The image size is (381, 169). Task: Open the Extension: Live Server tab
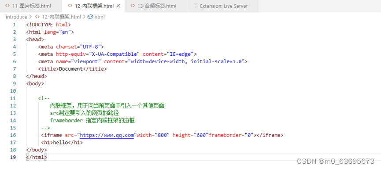click(223, 6)
